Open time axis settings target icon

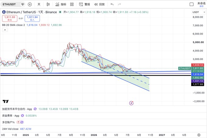(199, 135)
